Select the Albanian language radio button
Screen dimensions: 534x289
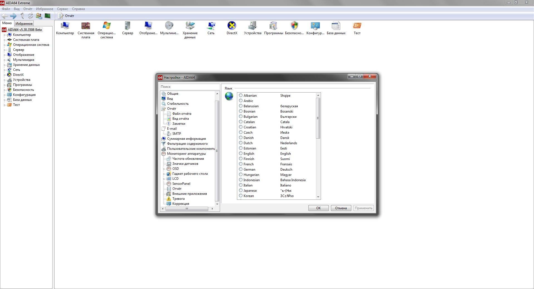tap(241, 95)
